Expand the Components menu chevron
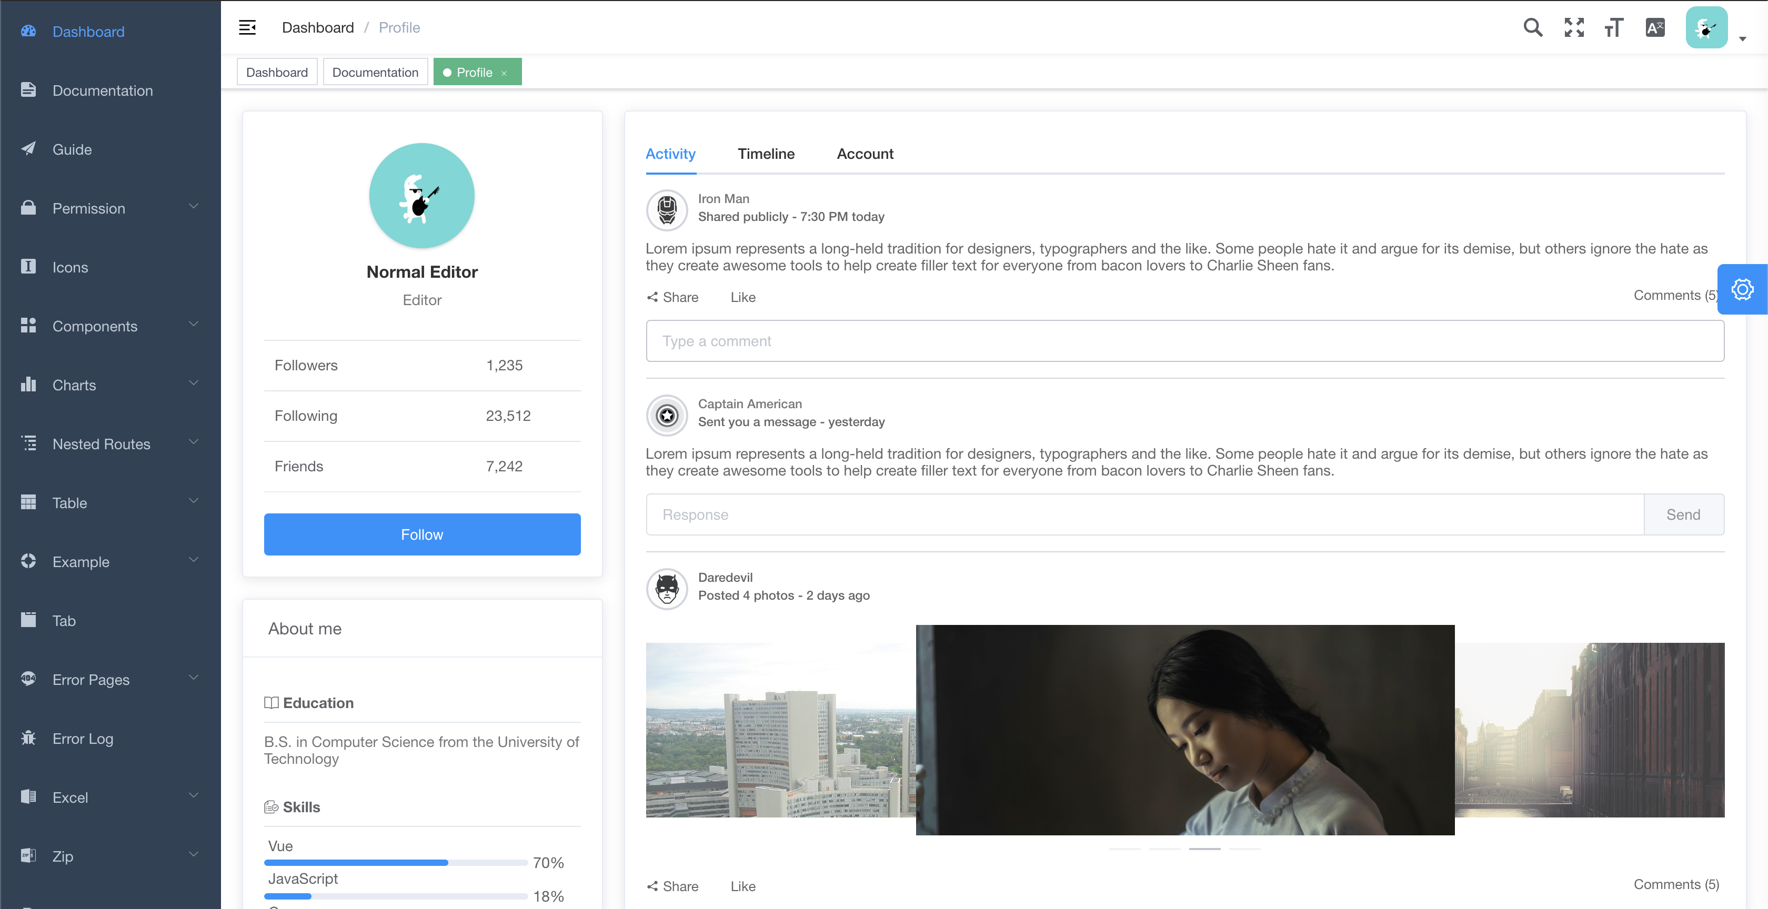 (x=194, y=325)
